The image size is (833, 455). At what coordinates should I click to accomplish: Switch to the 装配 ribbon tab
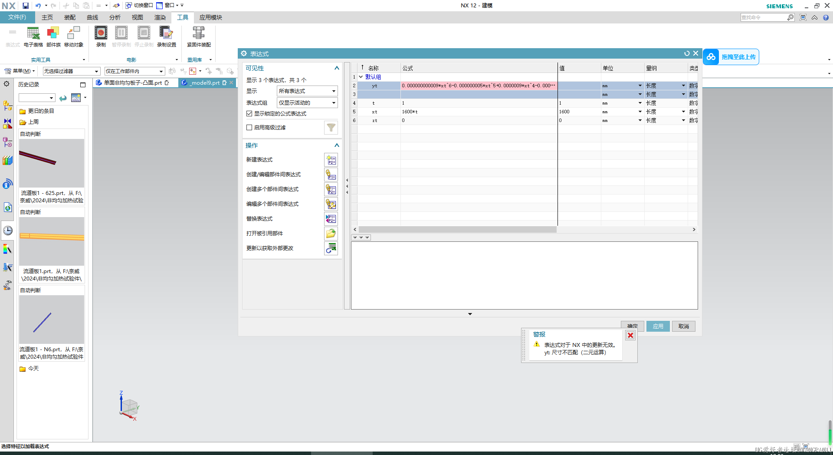coord(70,17)
